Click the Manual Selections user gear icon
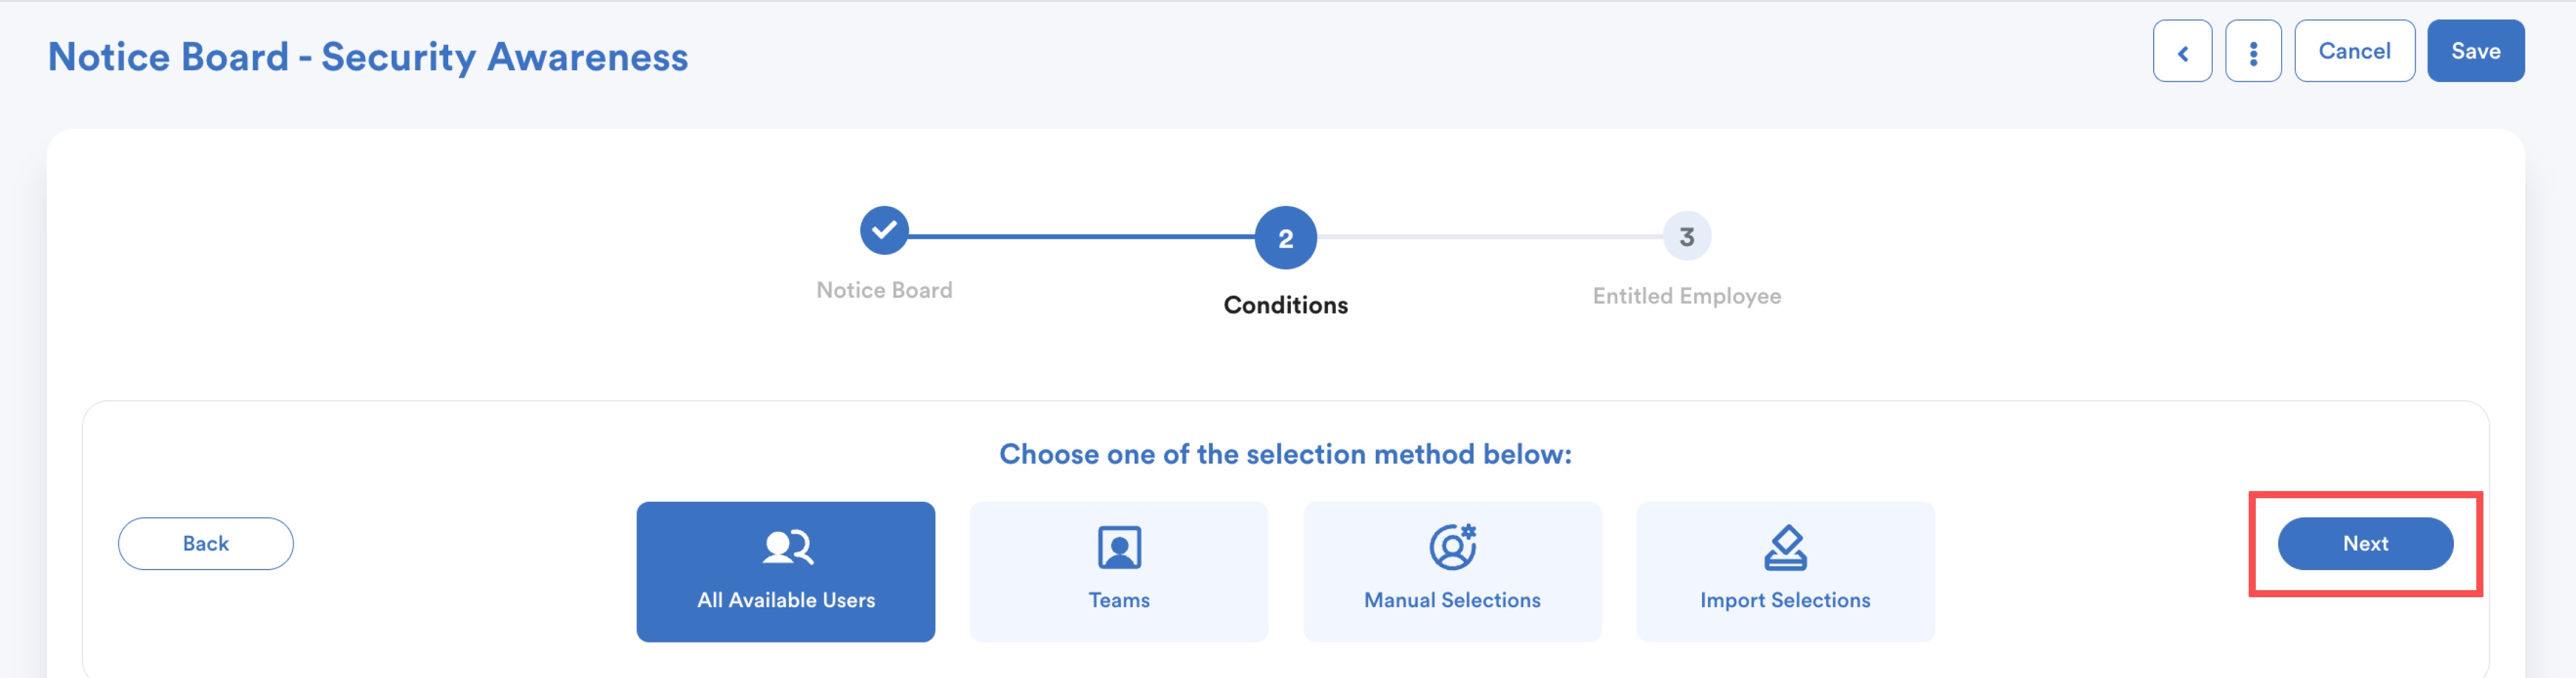Viewport: 2576px width, 678px height. [1452, 547]
